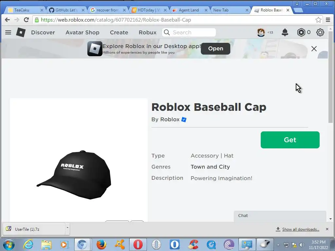The image size is (335, 251).
Task: Click the Get button for the cap
Action: coord(290,140)
